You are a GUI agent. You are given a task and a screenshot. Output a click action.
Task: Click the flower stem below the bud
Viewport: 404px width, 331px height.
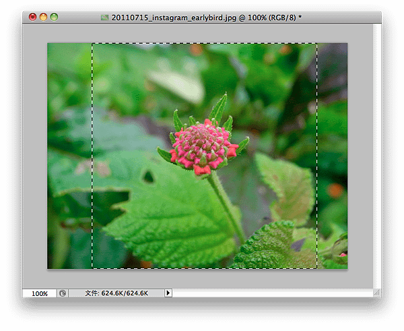coord(226,205)
